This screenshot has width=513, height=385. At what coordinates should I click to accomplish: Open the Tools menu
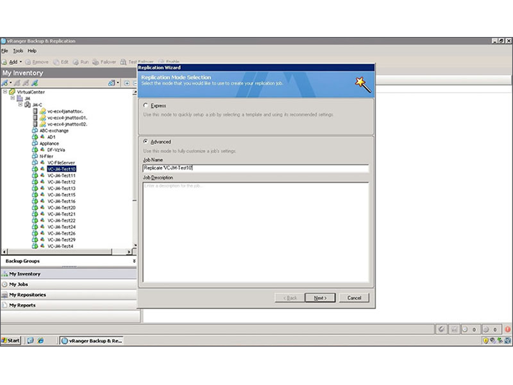coord(18,51)
